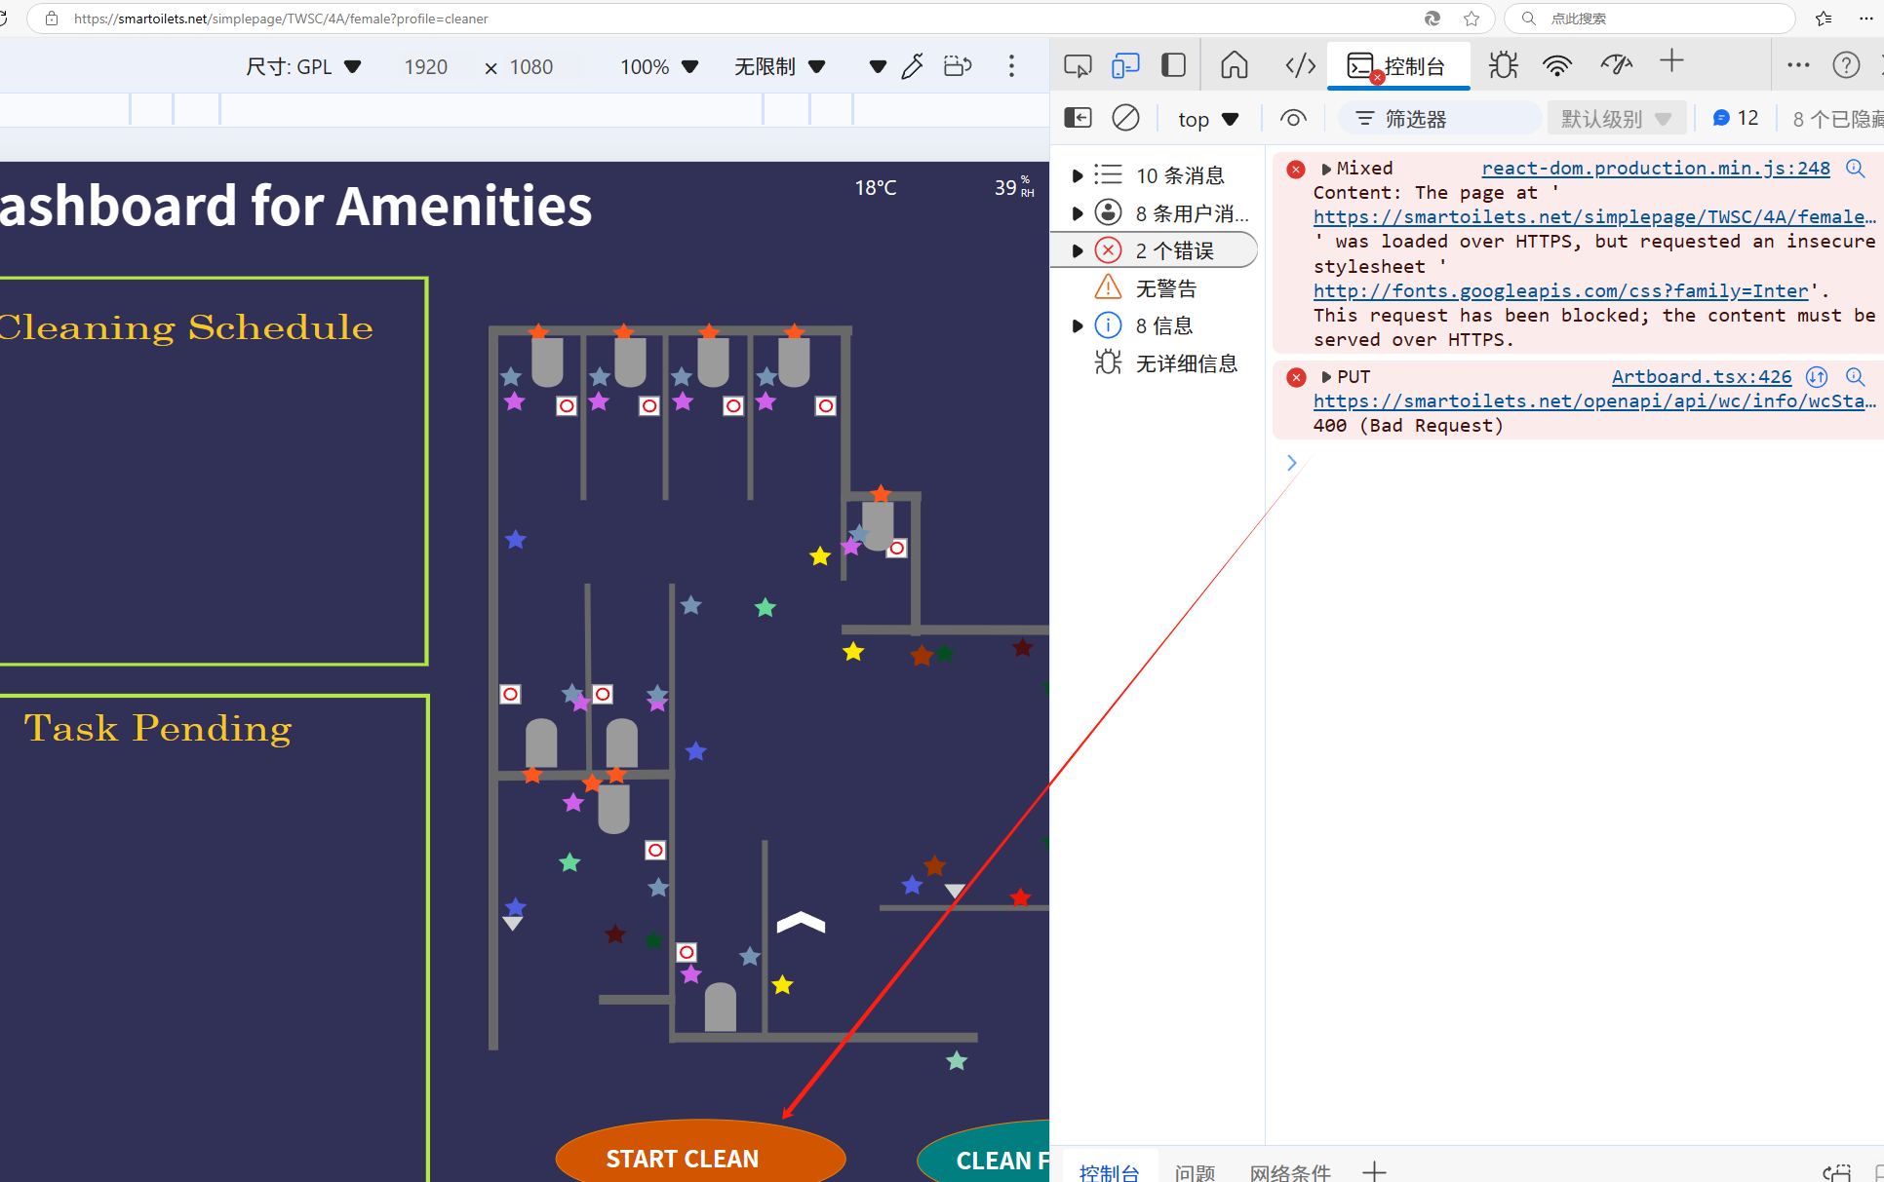Image resolution: width=1884 pixels, height=1182 pixels.
Task: Open device toolbar three-dot more options
Action: tap(1011, 66)
